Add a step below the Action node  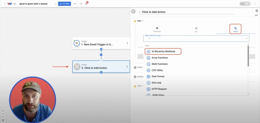(x=101, y=72)
